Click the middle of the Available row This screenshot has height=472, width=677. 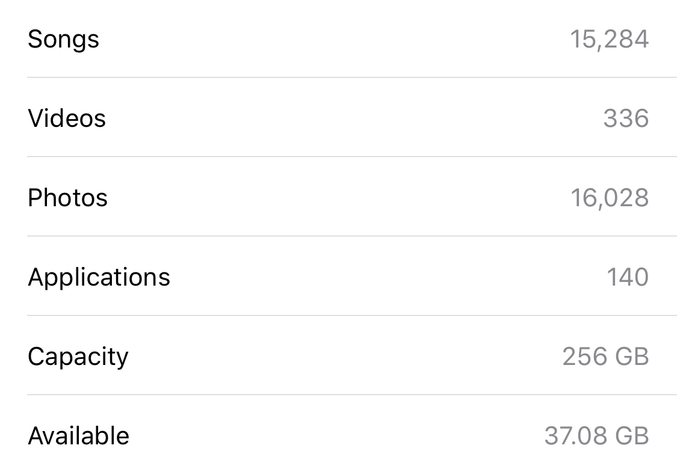pyautogui.click(x=338, y=434)
